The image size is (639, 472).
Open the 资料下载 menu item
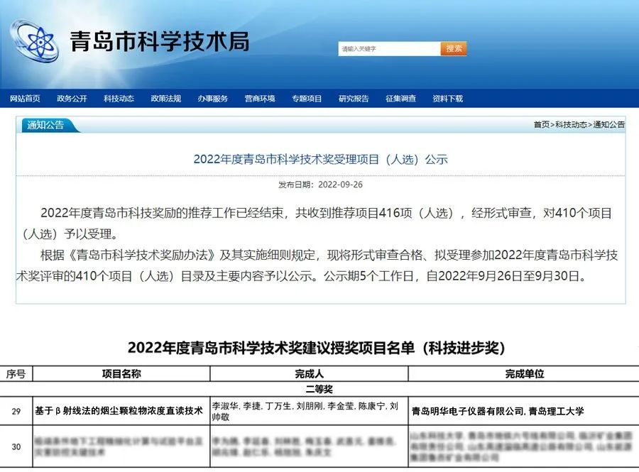tap(447, 99)
